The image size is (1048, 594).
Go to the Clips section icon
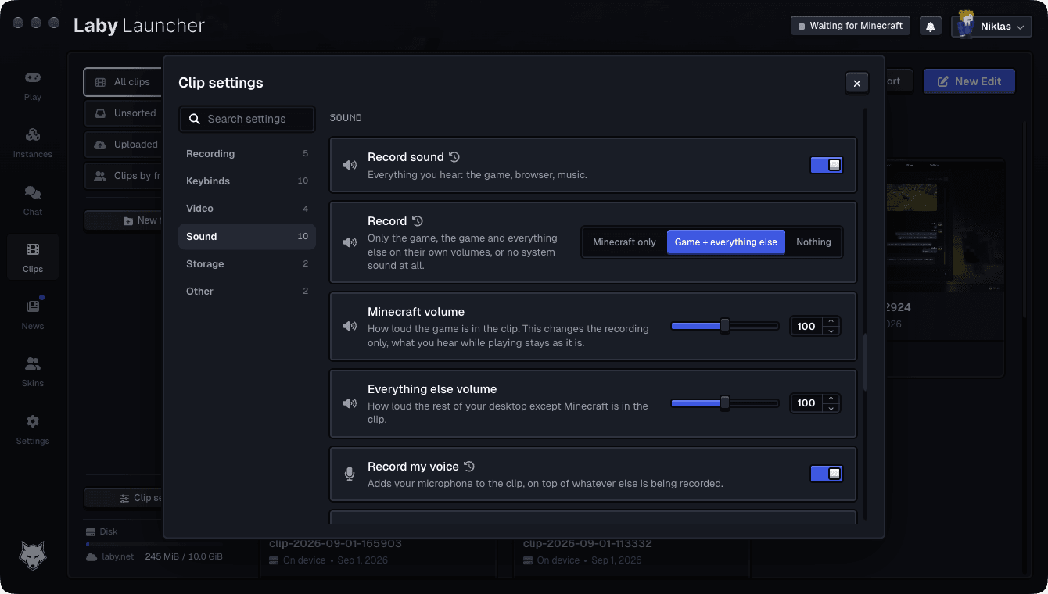[x=32, y=250]
